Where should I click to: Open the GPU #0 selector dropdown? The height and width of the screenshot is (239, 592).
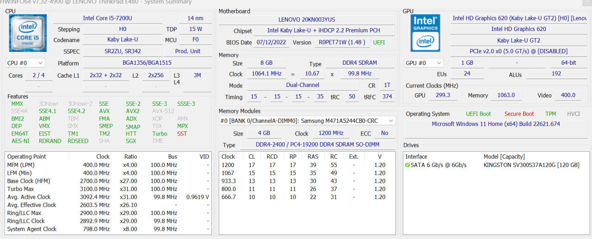point(424,63)
